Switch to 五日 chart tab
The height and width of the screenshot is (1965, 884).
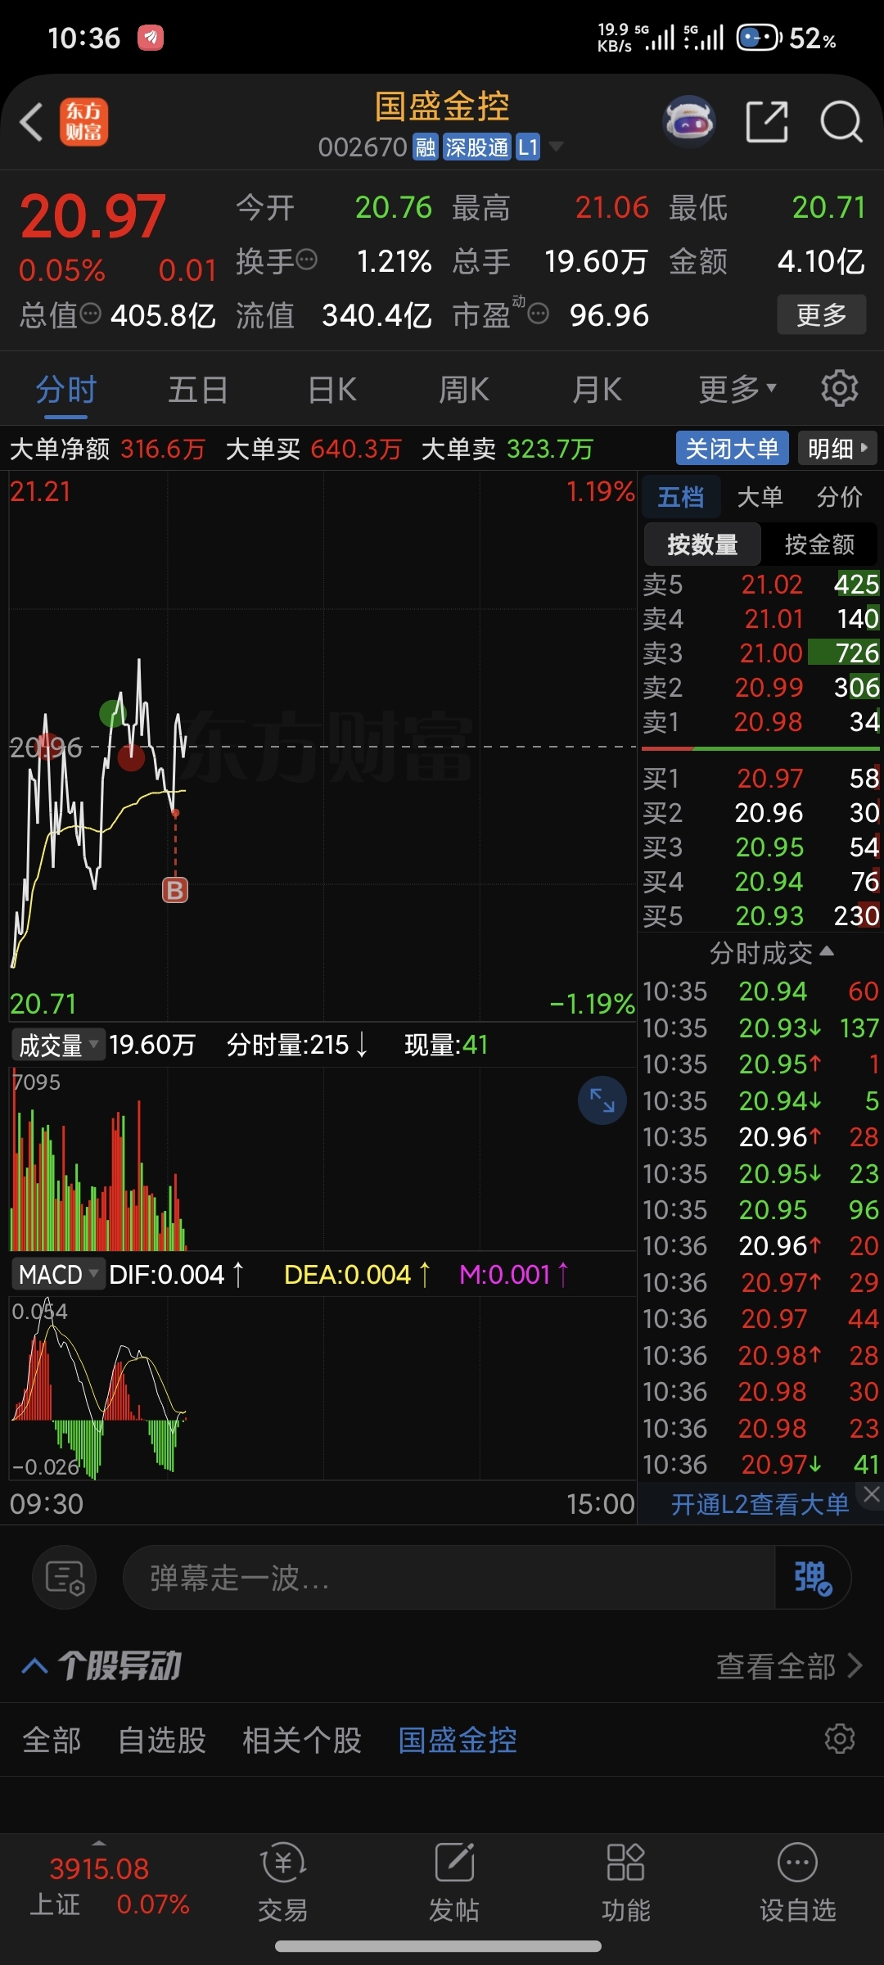tap(197, 390)
